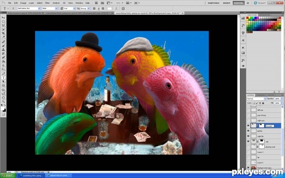Click the Lock image pixels brush icon
The height and width of the screenshot is (178, 285).
(257, 103)
